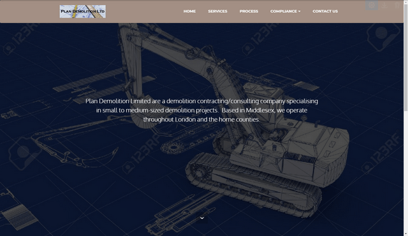Click the scrollbar down arrow

[405, 234]
